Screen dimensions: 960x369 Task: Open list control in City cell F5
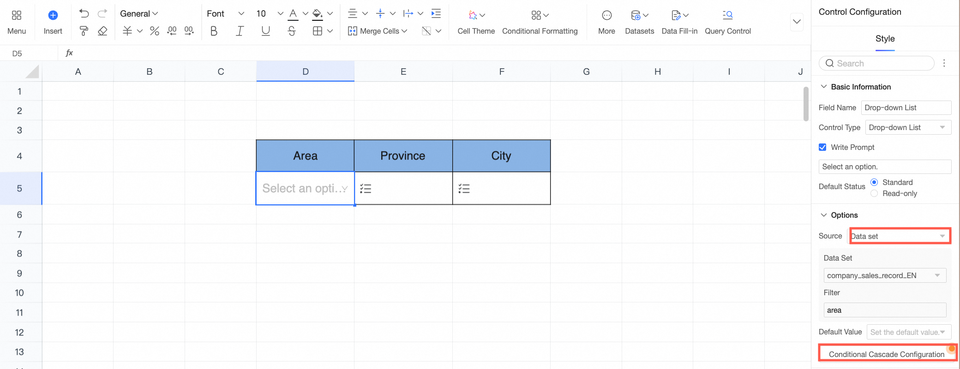pyautogui.click(x=464, y=188)
